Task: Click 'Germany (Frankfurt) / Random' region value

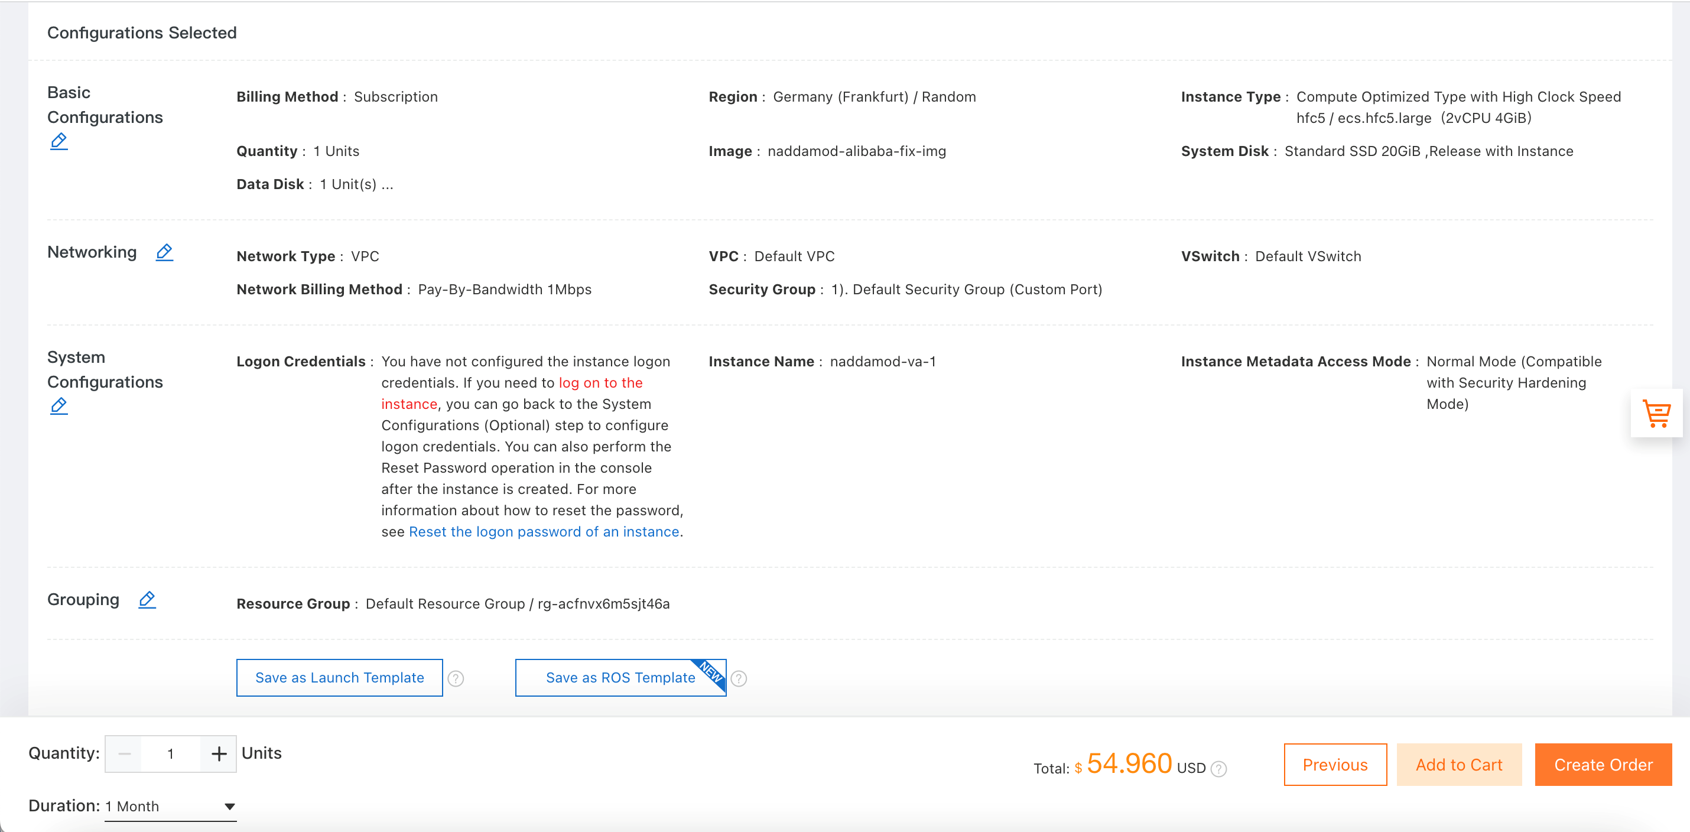Action: [x=875, y=97]
